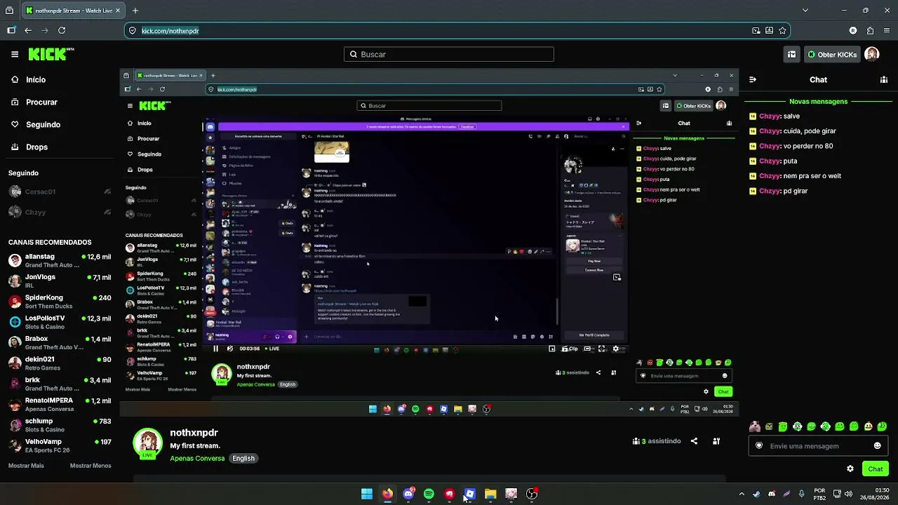Open gift subs icon next to share
Image resolution: width=898 pixels, height=505 pixels.
(716, 441)
